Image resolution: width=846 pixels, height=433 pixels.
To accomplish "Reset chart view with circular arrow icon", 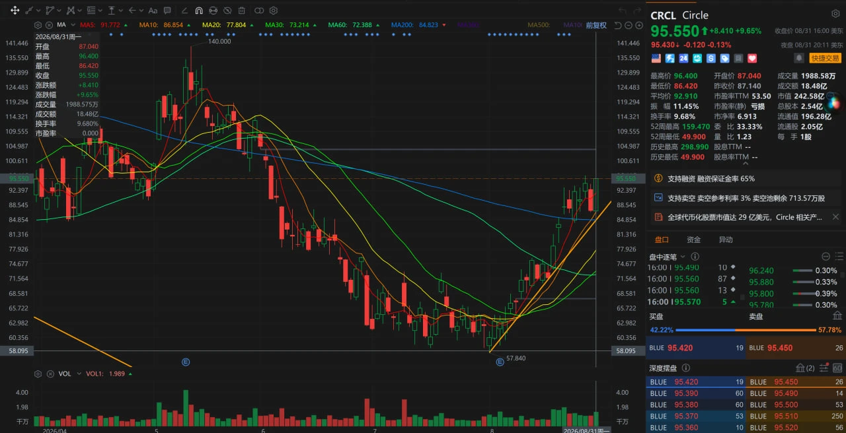I will click(x=617, y=25).
